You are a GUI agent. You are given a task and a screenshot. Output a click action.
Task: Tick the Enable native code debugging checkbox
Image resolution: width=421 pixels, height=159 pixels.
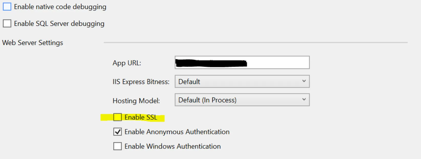tap(7, 7)
